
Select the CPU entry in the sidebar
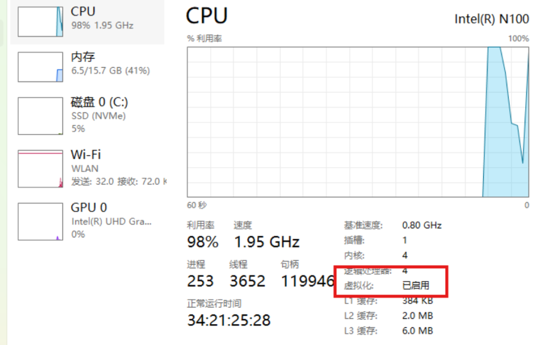tap(83, 12)
